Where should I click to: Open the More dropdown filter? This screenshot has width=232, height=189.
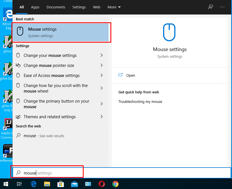[114, 7]
